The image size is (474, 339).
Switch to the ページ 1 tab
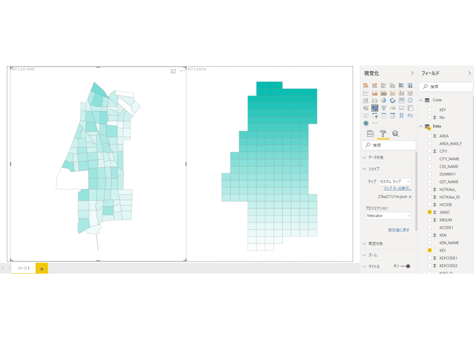point(24,268)
